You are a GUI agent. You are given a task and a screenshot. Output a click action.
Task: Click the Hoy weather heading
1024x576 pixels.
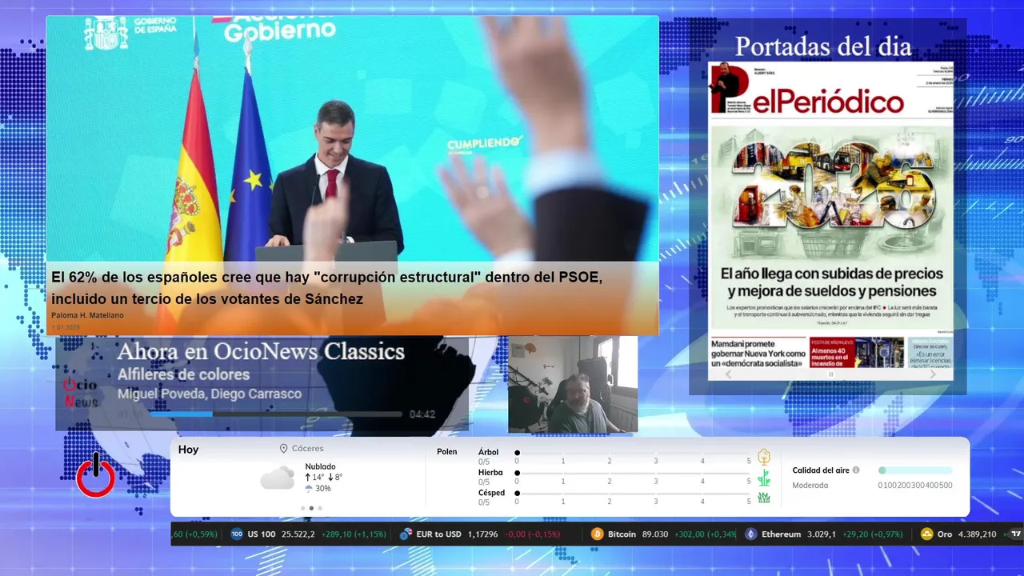pyautogui.click(x=188, y=450)
